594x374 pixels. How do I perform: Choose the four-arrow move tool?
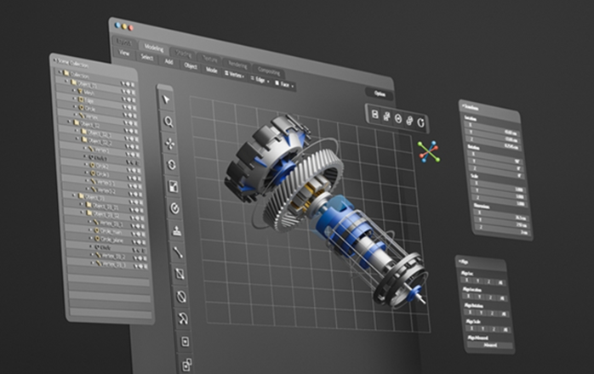170,144
